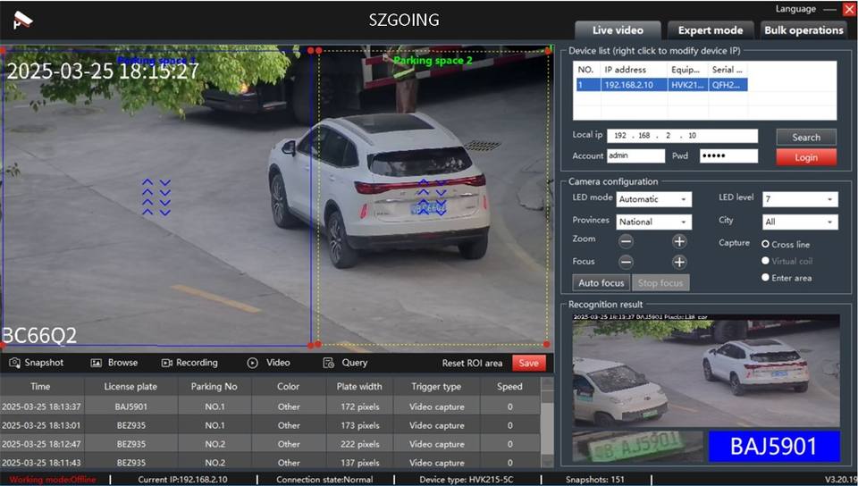This screenshot has height=486, width=858.
Task: Open the Query search icon
Action: coord(329,363)
